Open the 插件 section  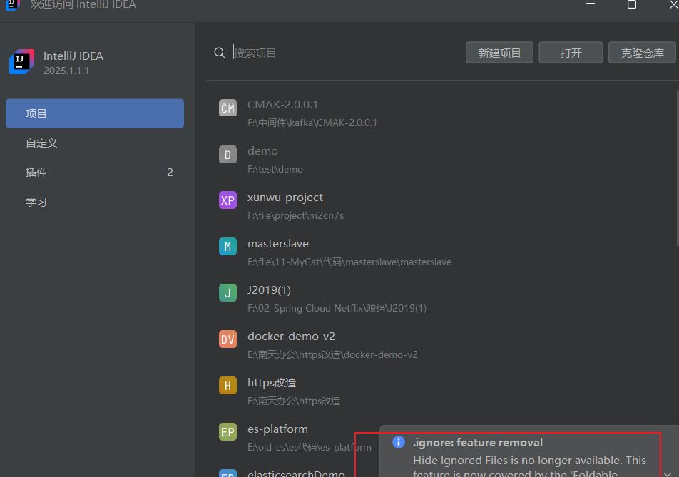[x=95, y=173]
